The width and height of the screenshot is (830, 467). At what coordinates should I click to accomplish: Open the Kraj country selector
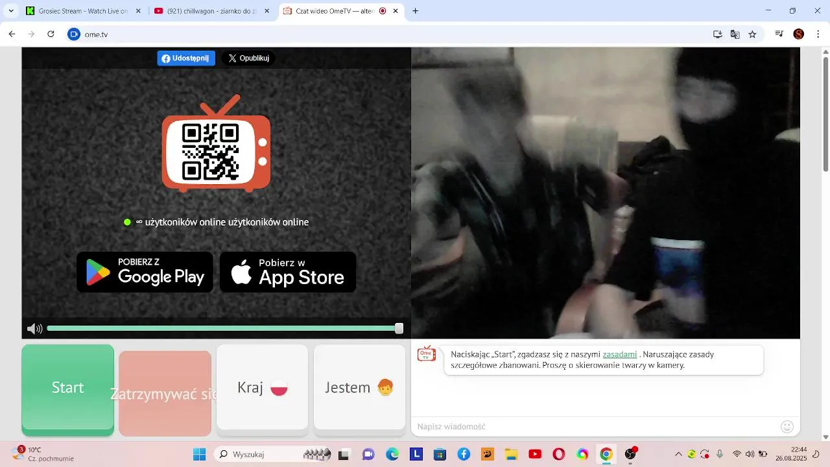coord(262,387)
